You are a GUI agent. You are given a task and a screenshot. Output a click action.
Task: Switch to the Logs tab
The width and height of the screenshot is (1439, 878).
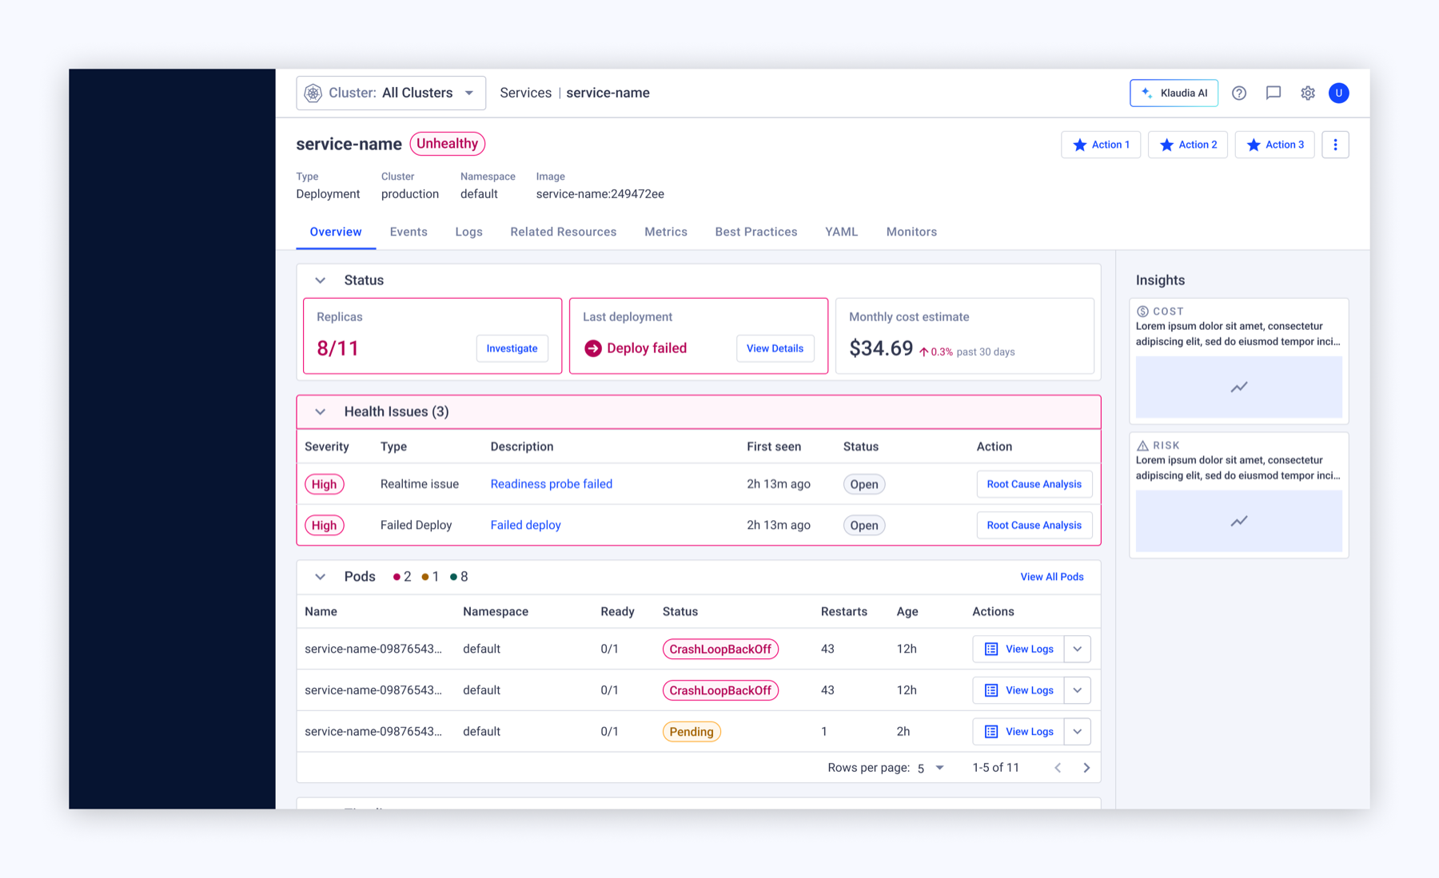point(468,232)
